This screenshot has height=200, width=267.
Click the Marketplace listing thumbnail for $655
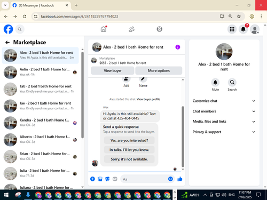94,60
